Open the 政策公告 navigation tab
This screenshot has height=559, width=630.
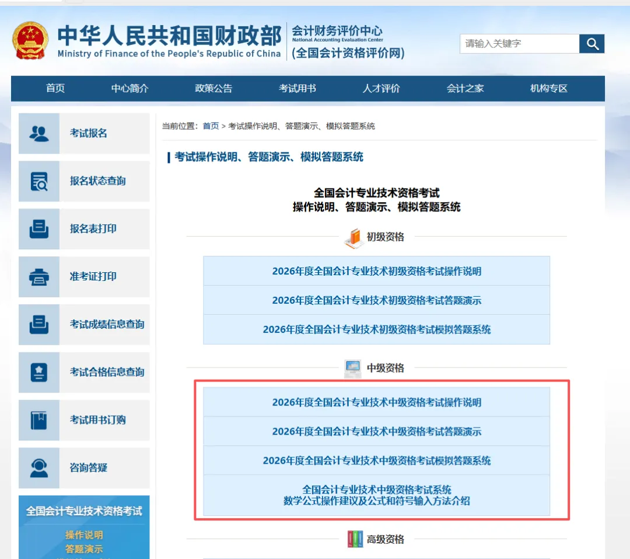coord(213,88)
